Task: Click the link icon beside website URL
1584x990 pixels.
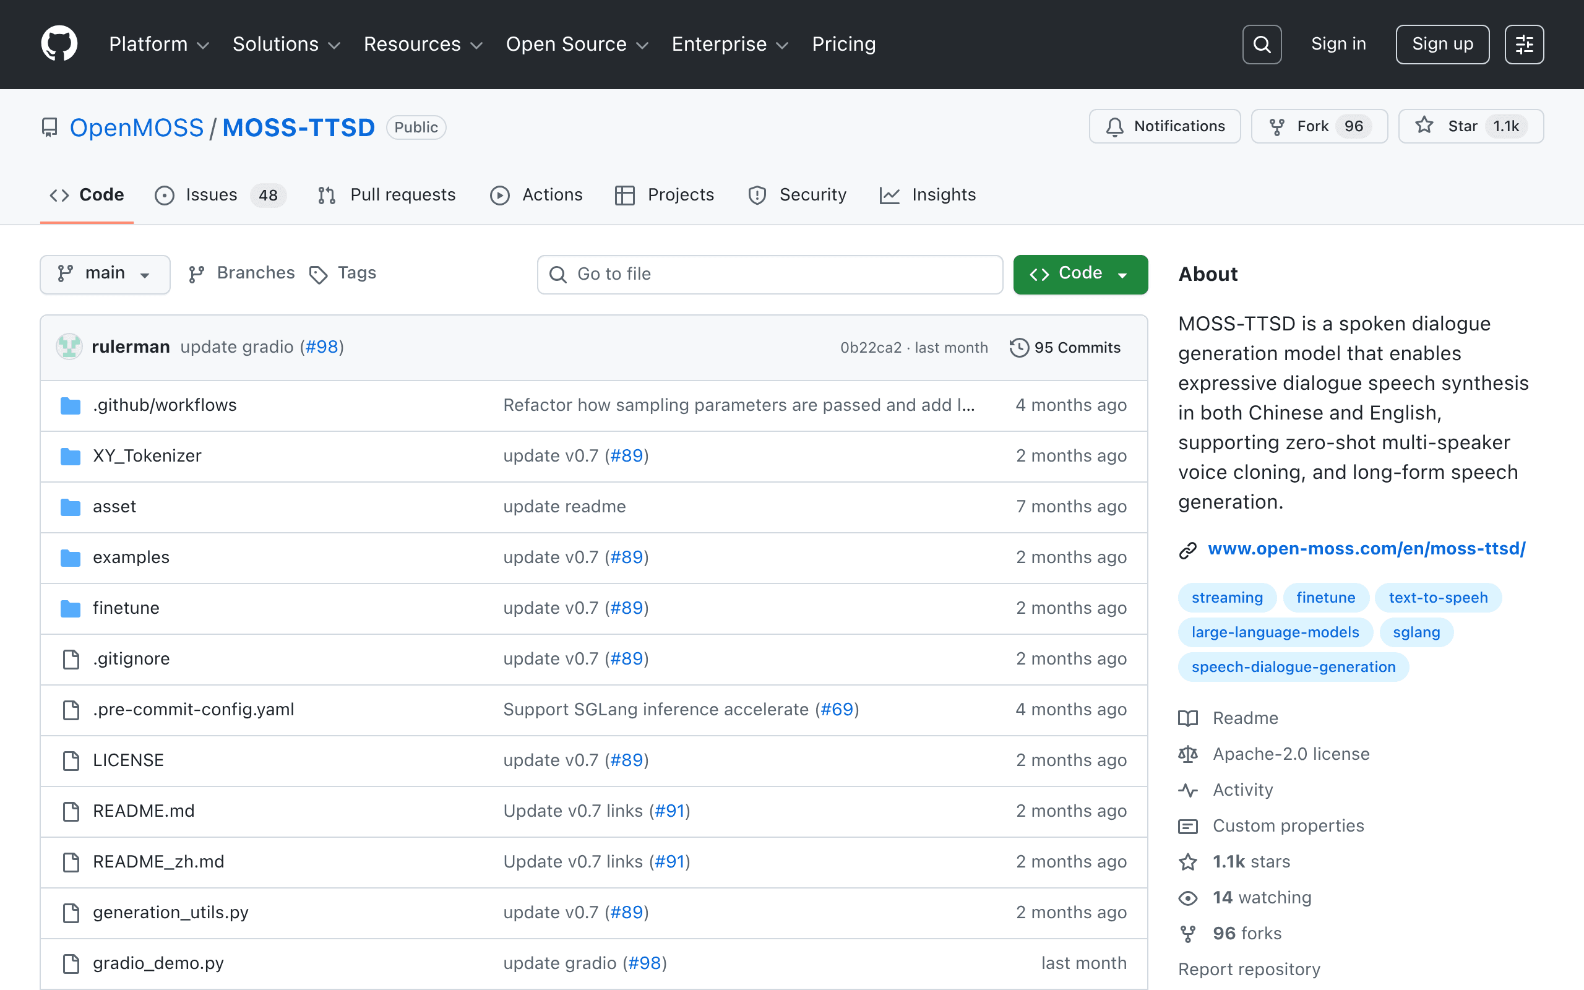Action: pyautogui.click(x=1187, y=550)
